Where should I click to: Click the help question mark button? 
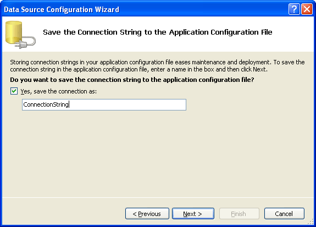pos(294,9)
